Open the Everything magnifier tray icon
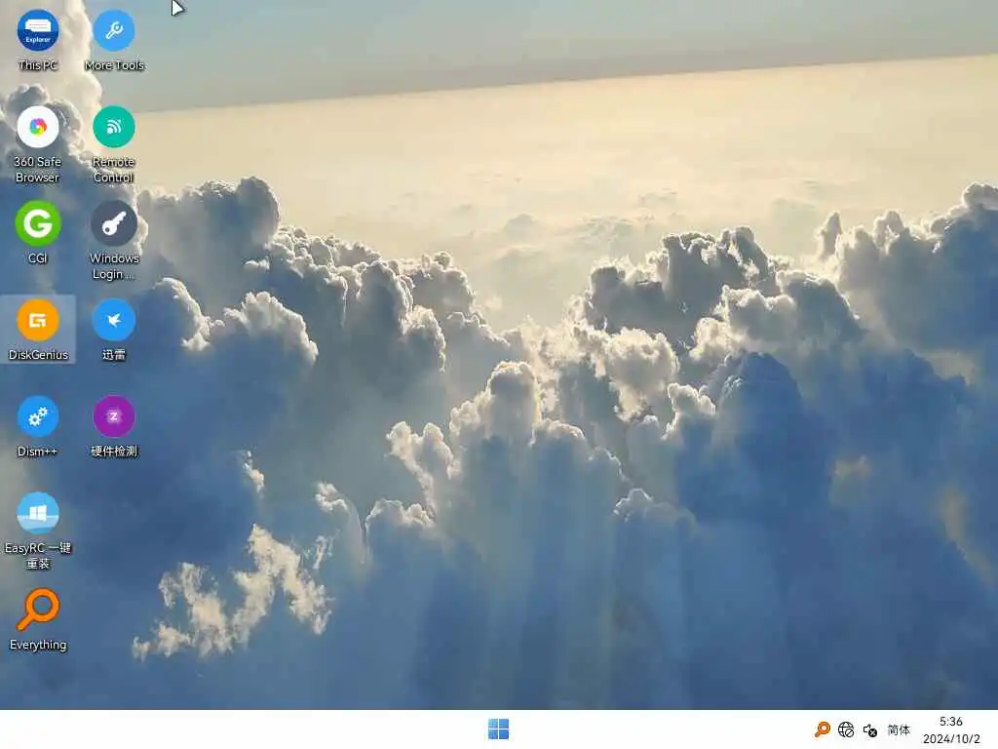The width and height of the screenshot is (998, 749). [822, 729]
